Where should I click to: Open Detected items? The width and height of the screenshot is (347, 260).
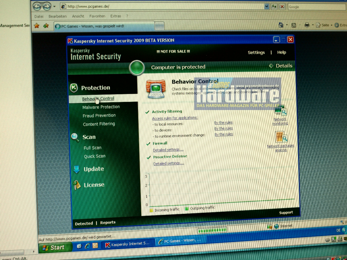pyautogui.click(x=84, y=224)
